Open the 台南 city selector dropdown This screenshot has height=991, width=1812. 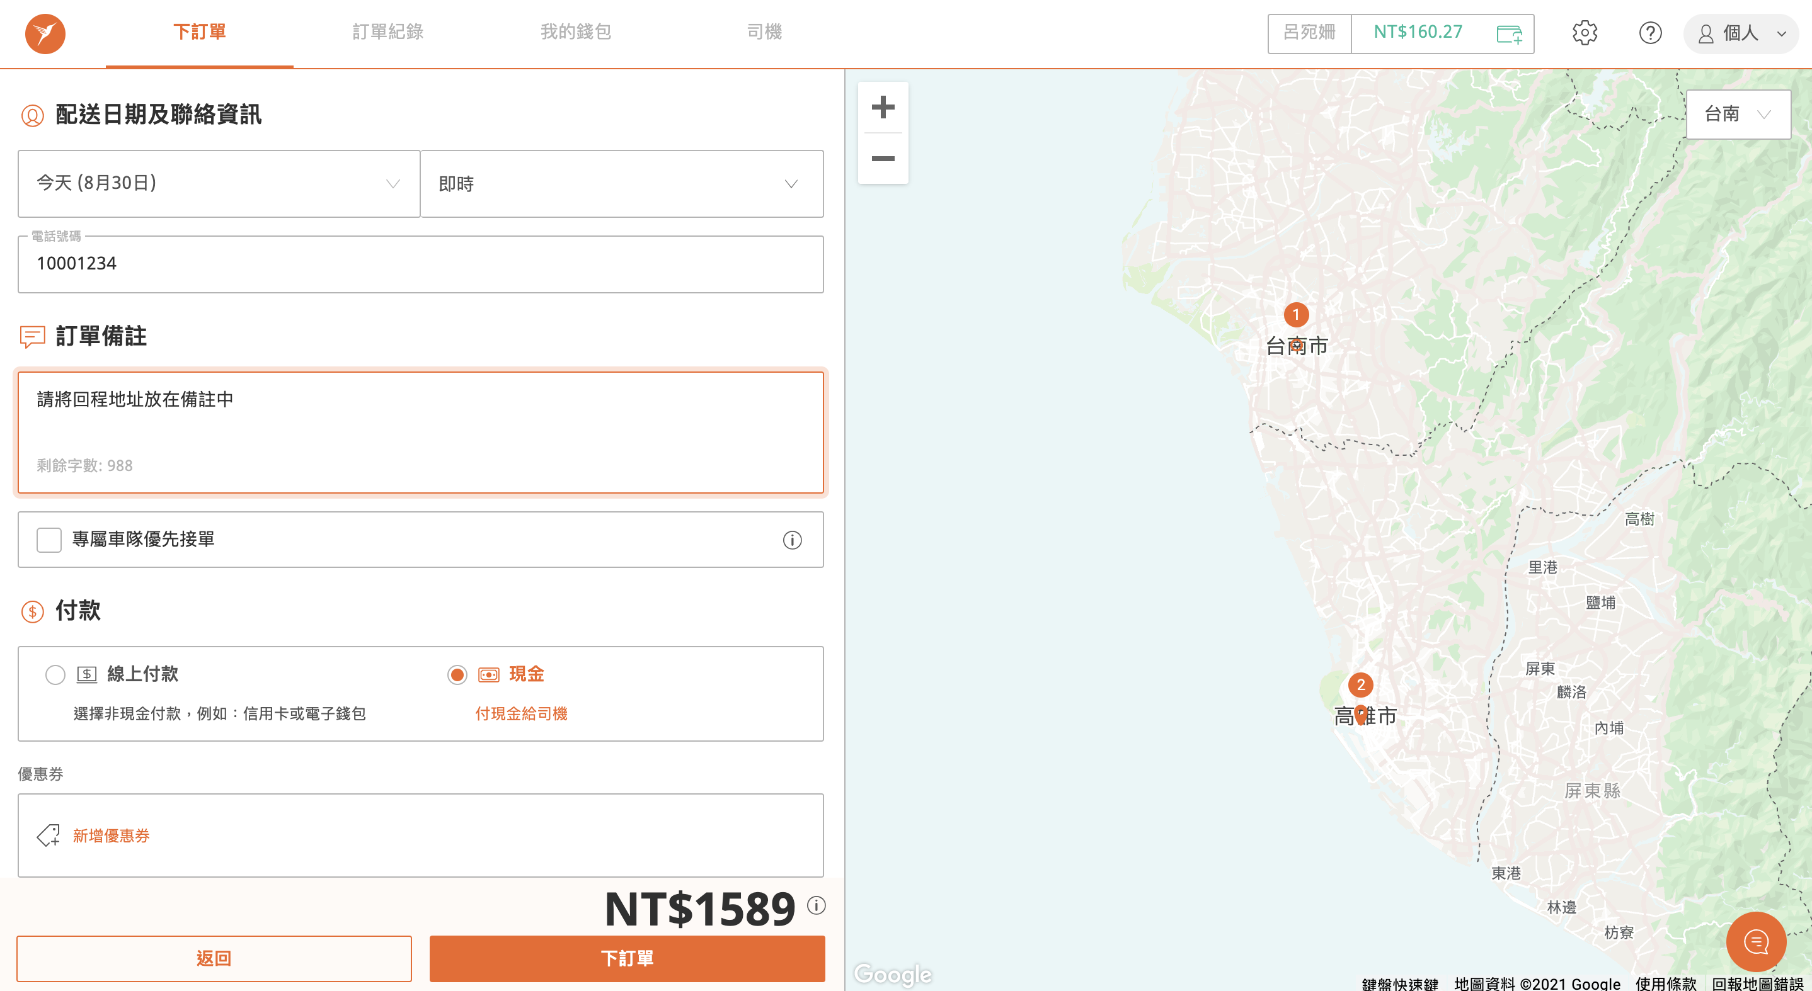[1738, 114]
